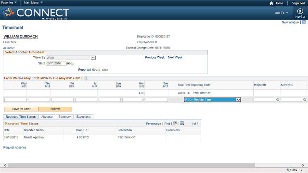Open the calendar date picker icon
This screenshot has height=173, width=308.
[x=68, y=63]
